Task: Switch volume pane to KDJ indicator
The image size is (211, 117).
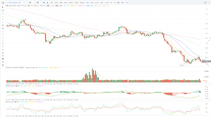Action: click(51, 84)
